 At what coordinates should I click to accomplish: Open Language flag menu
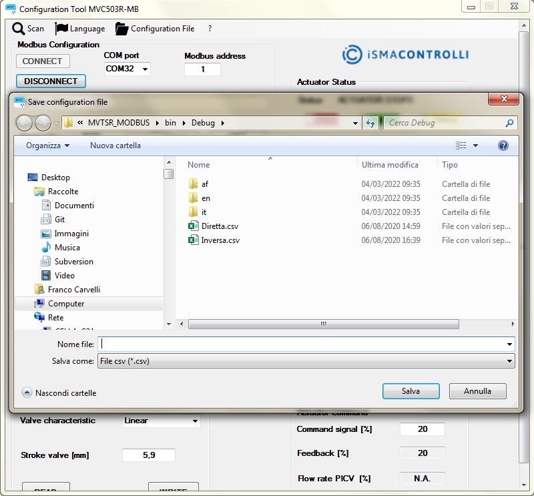coord(62,29)
